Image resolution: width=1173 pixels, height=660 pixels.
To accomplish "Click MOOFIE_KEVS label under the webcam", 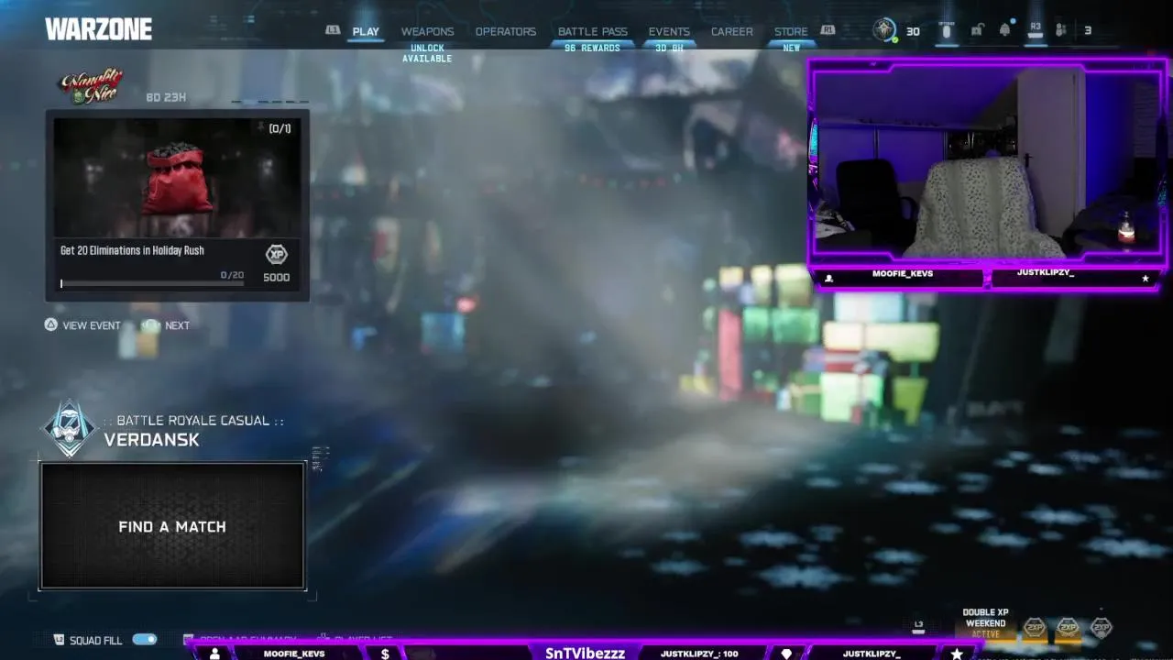I will 903,273.
